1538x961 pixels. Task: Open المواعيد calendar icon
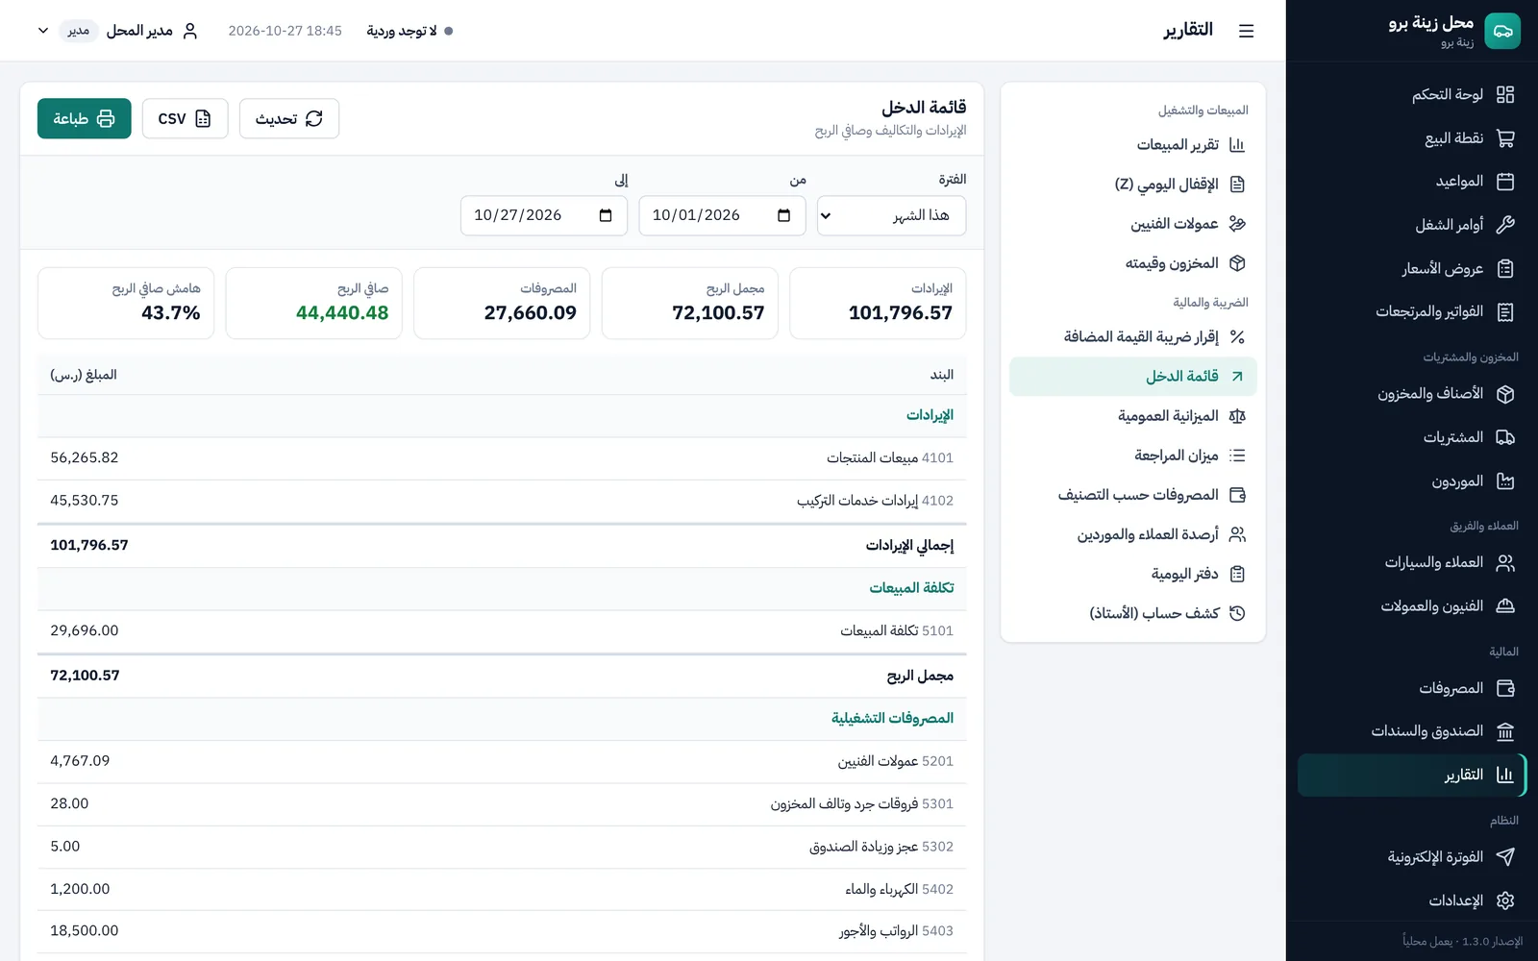[x=1505, y=182]
